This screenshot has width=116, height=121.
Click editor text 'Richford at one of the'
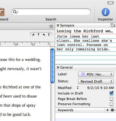pyautogui.click(x=22, y=87)
